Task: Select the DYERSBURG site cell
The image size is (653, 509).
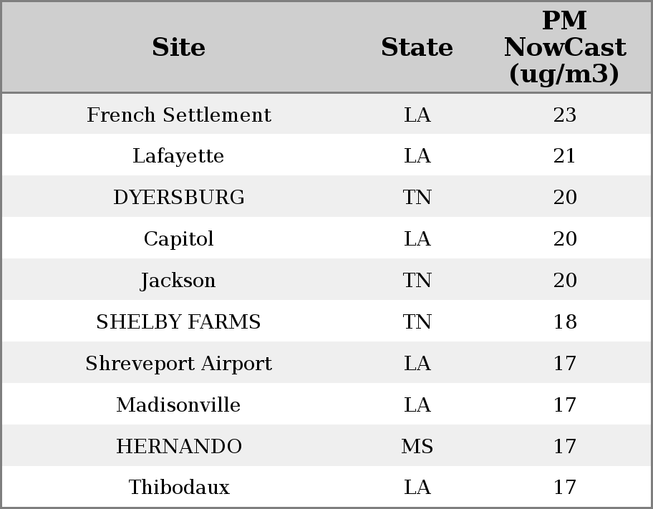Action: pos(179,198)
